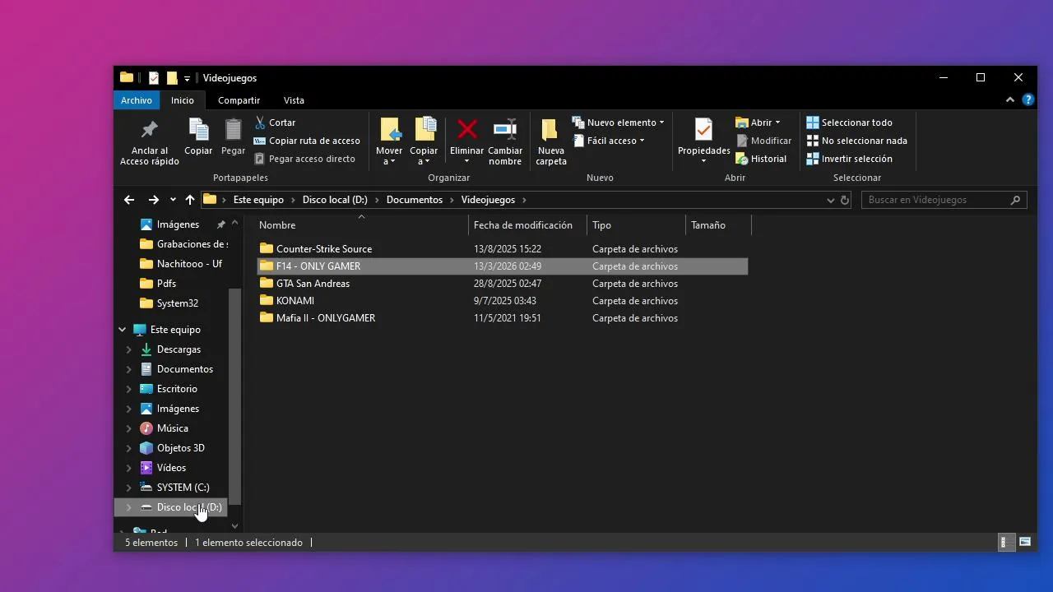Open the Mover a menu
This screenshot has width=1053, height=592.
tap(389, 141)
